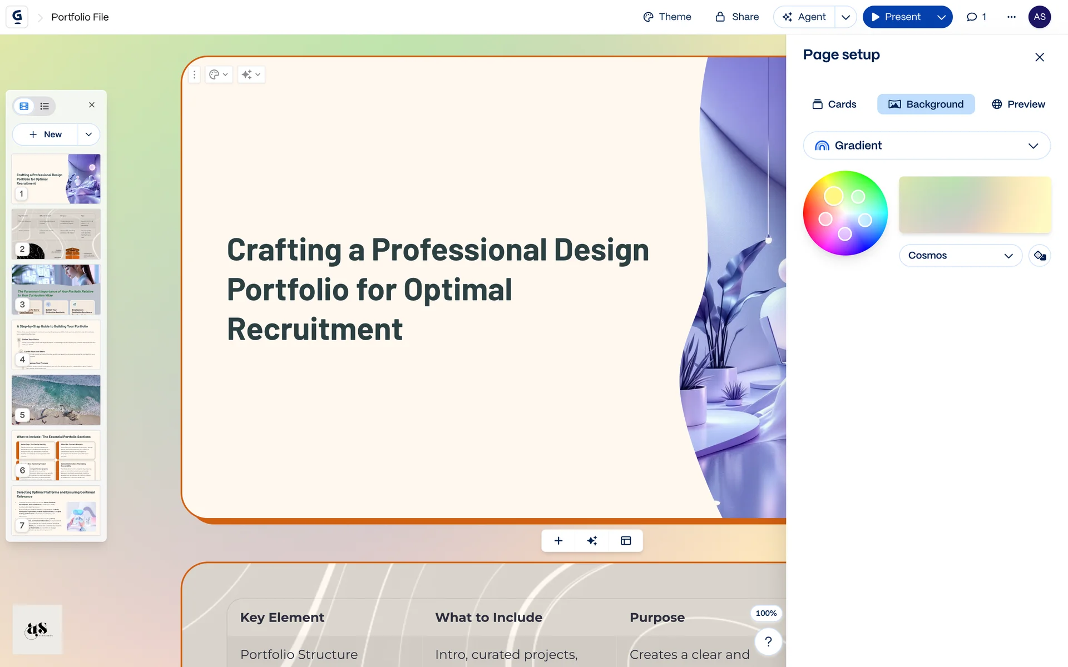Open the help question mark button
Screen dimensions: 1068x667
(768, 641)
